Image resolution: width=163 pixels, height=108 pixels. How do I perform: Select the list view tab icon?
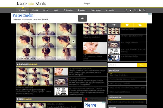(114, 25)
